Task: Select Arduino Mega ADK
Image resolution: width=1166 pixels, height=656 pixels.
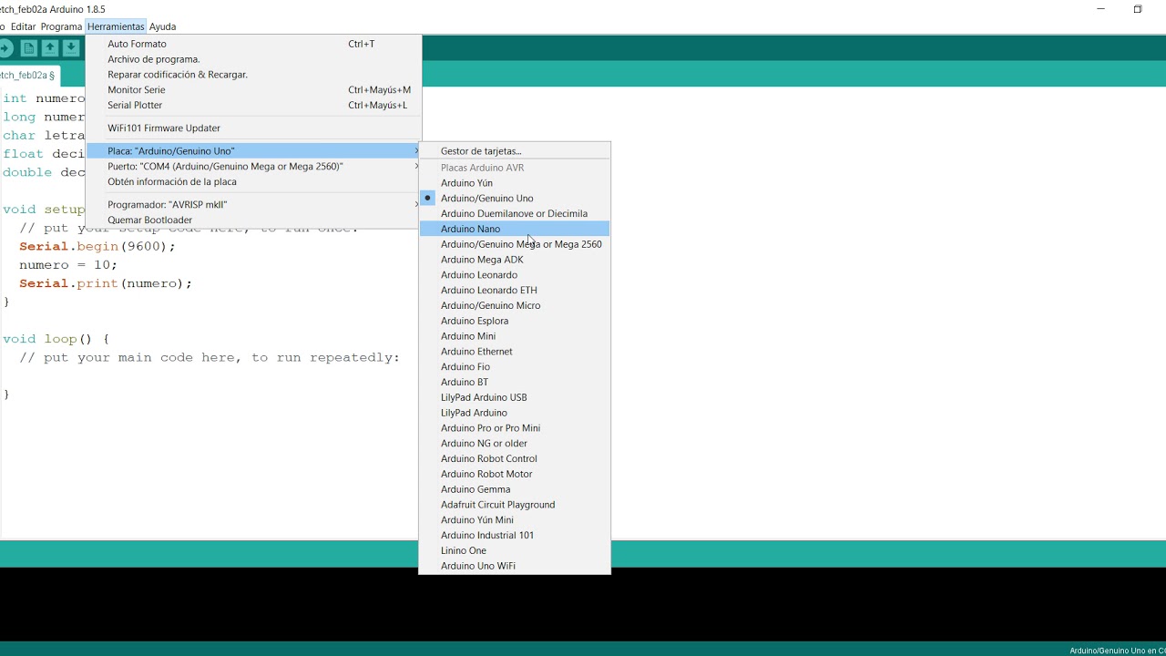Action: (515, 260)
